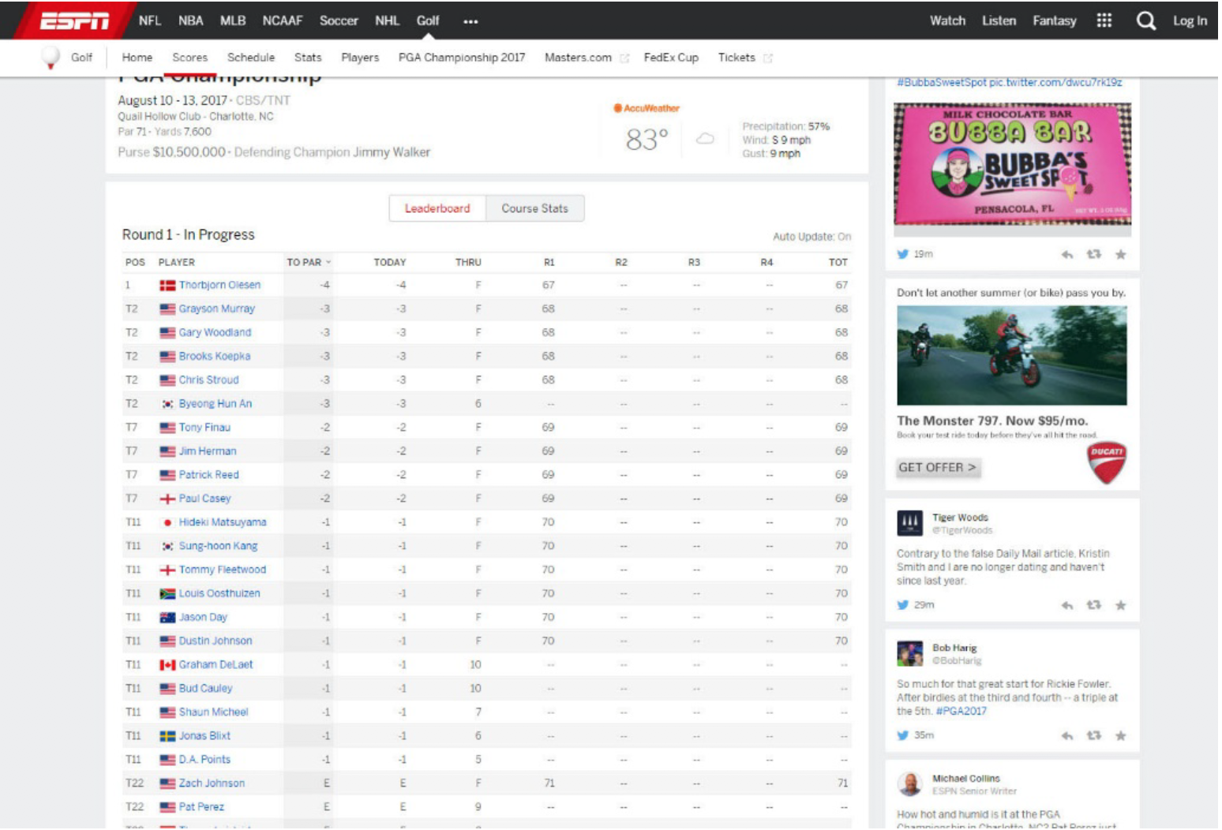Click Log In
Image resolution: width=1222 pixels, height=830 pixels.
tap(1192, 21)
